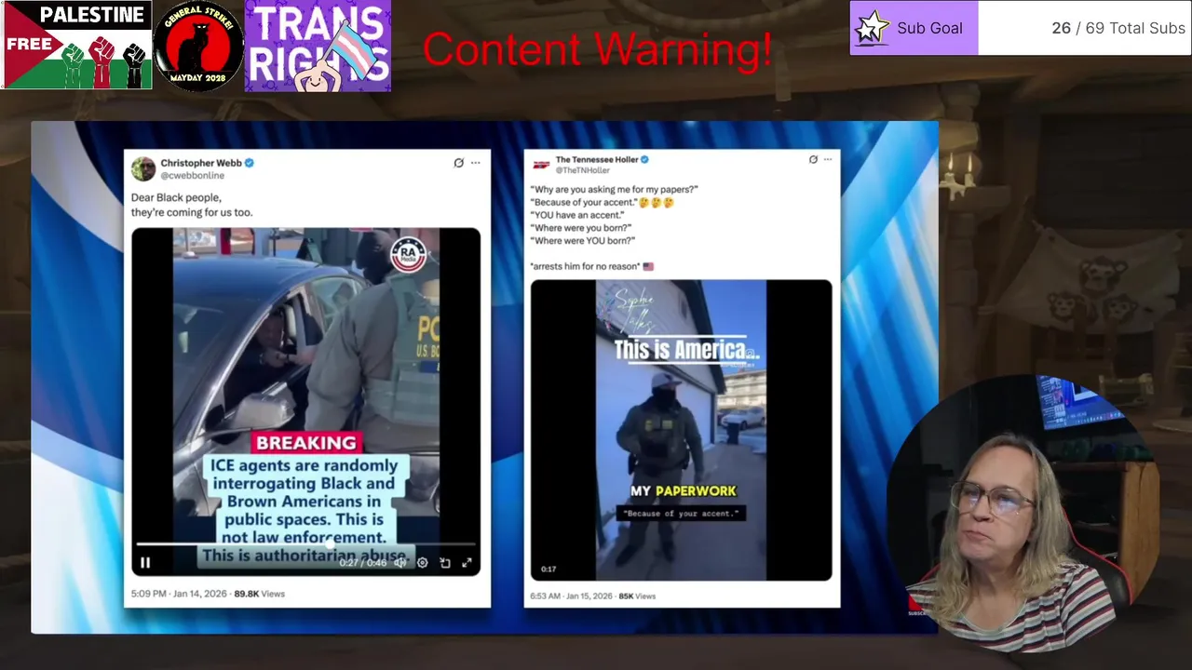Open The Tennessee Holler name link
Viewport: 1192px width, 670px height.
point(597,159)
